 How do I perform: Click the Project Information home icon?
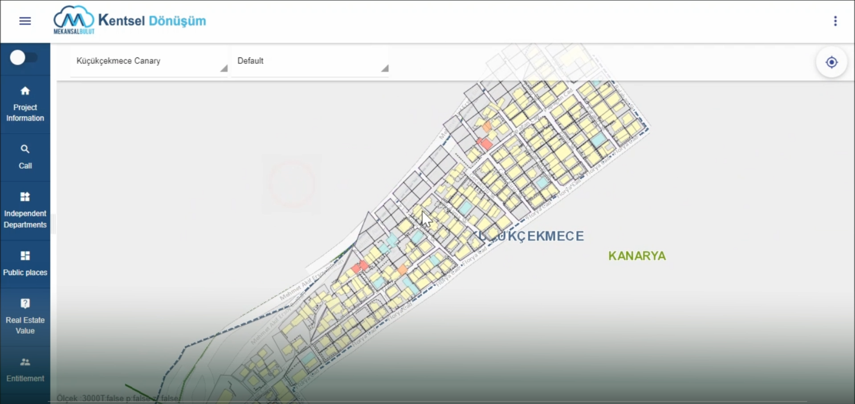click(25, 91)
